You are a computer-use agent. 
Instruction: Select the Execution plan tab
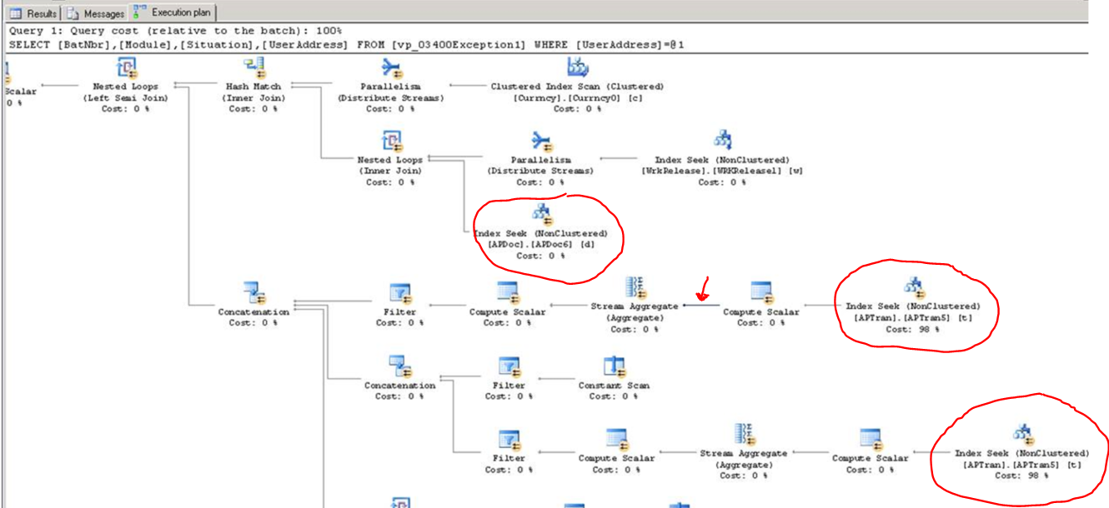point(173,13)
